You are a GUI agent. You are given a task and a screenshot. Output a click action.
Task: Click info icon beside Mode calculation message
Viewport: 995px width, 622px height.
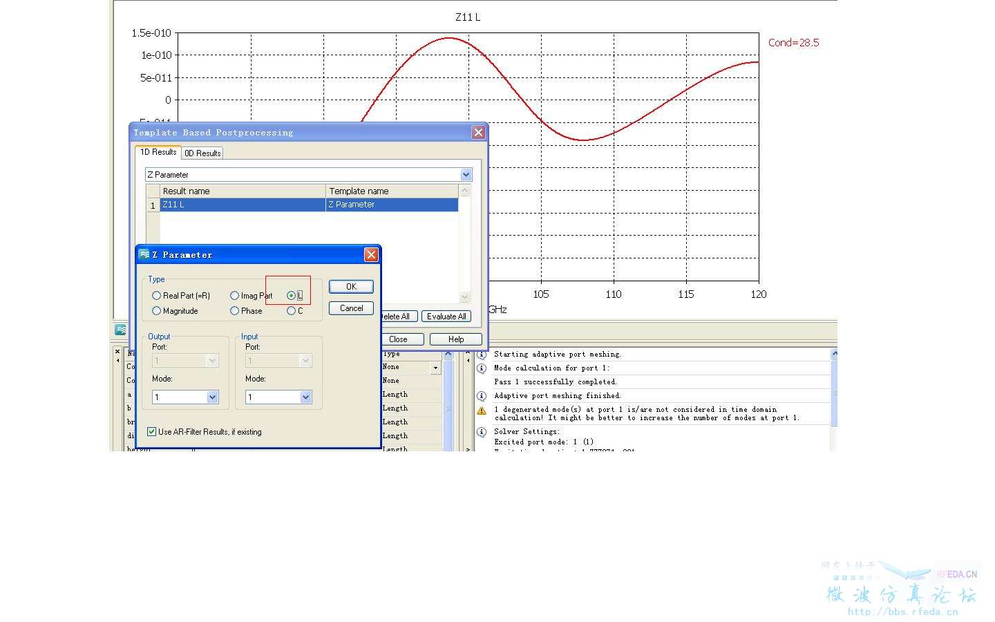tap(482, 368)
